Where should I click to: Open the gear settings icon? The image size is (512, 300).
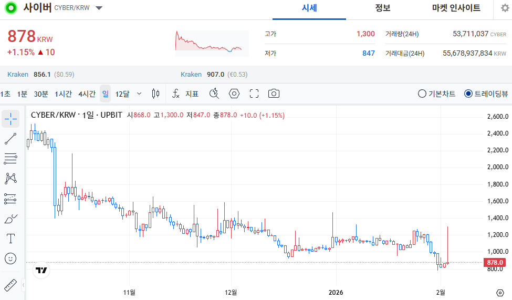pos(505,8)
